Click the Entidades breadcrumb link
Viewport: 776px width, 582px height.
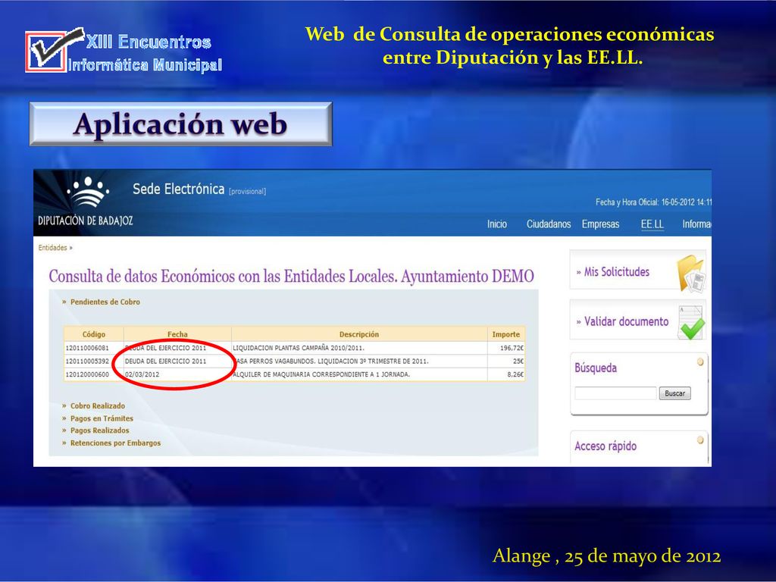click(52, 248)
